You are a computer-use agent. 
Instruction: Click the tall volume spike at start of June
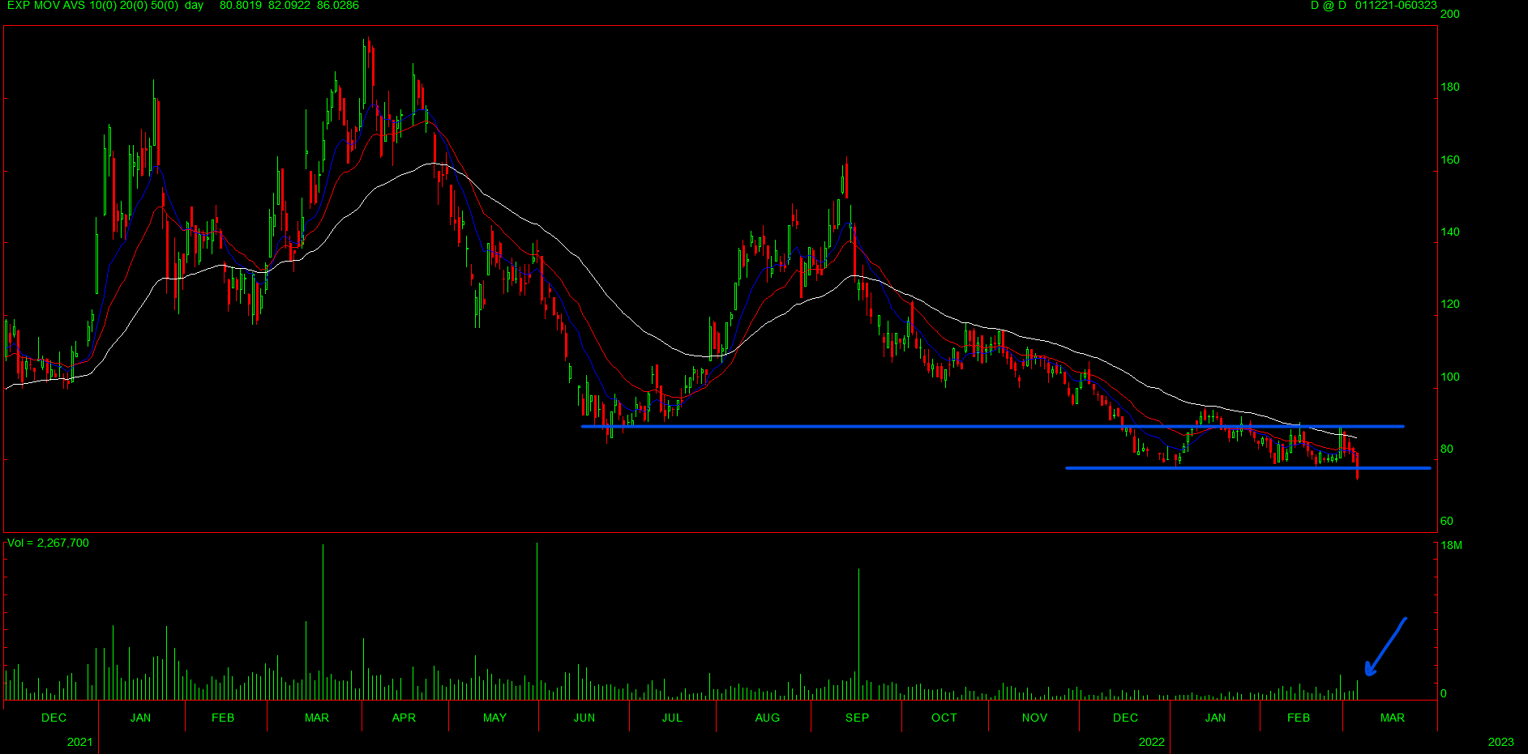click(537, 621)
